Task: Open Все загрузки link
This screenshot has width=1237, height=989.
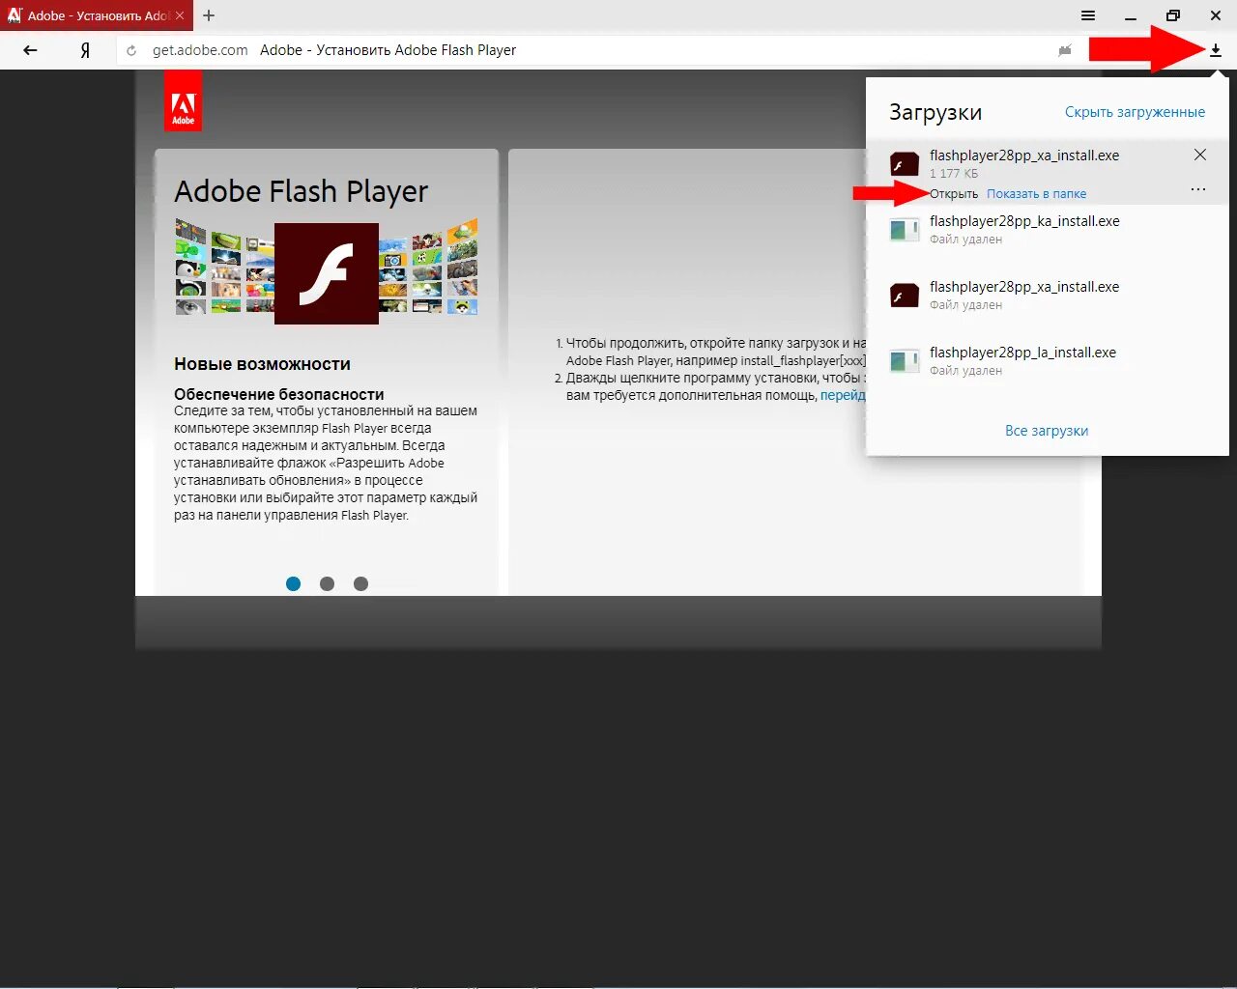Action: (1047, 431)
